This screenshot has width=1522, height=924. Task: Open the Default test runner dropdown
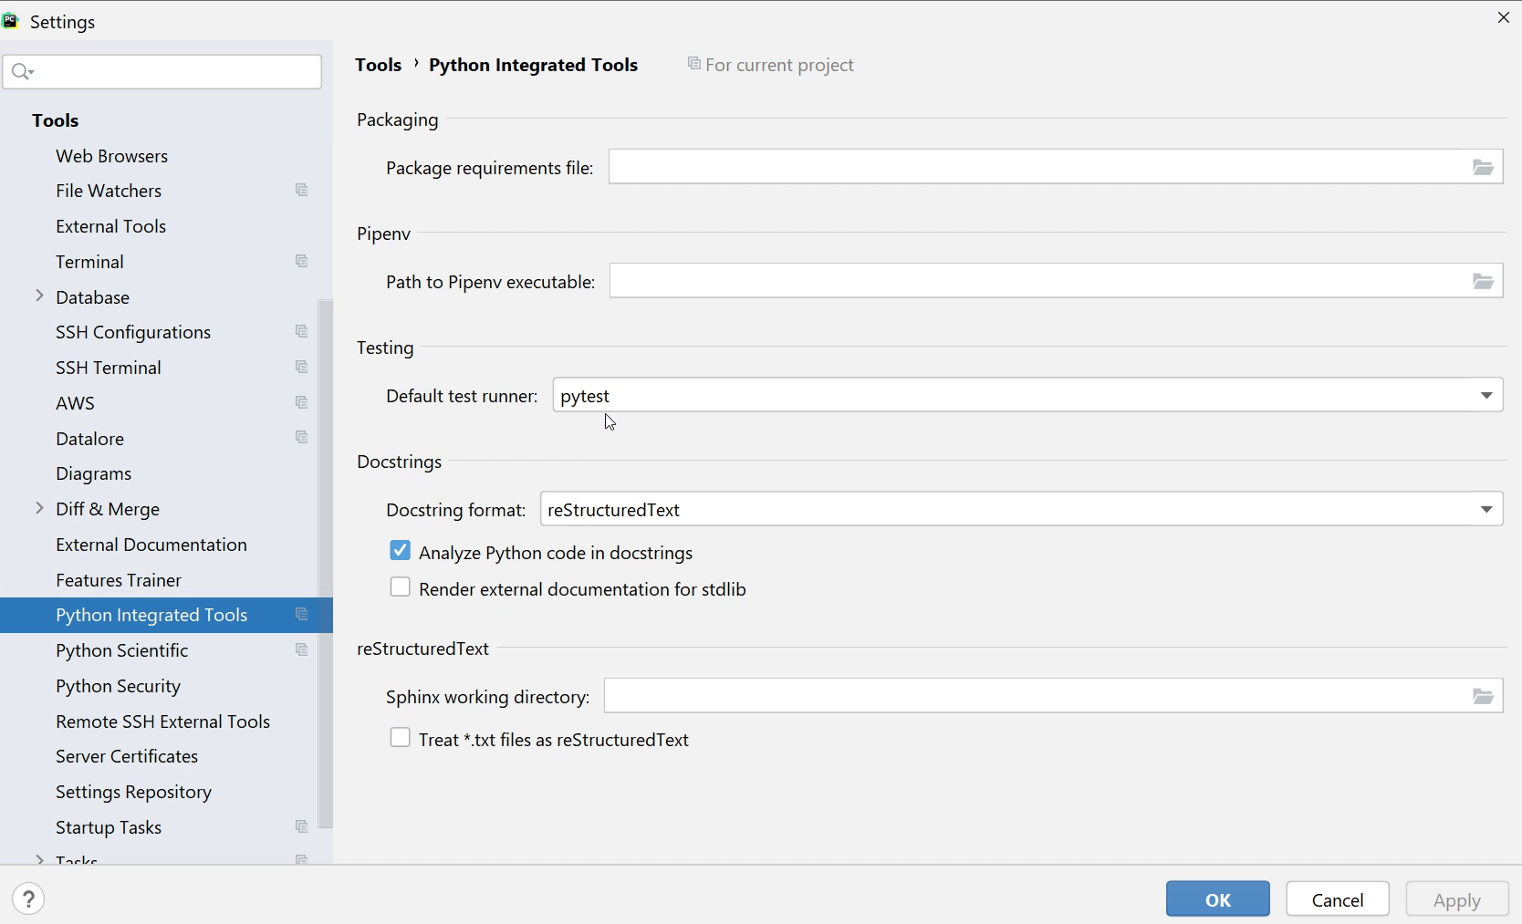click(x=1486, y=396)
